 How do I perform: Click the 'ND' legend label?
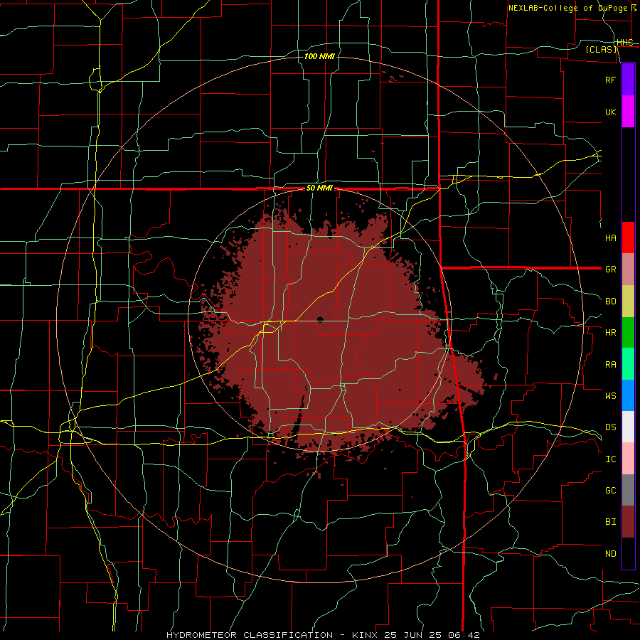610,554
